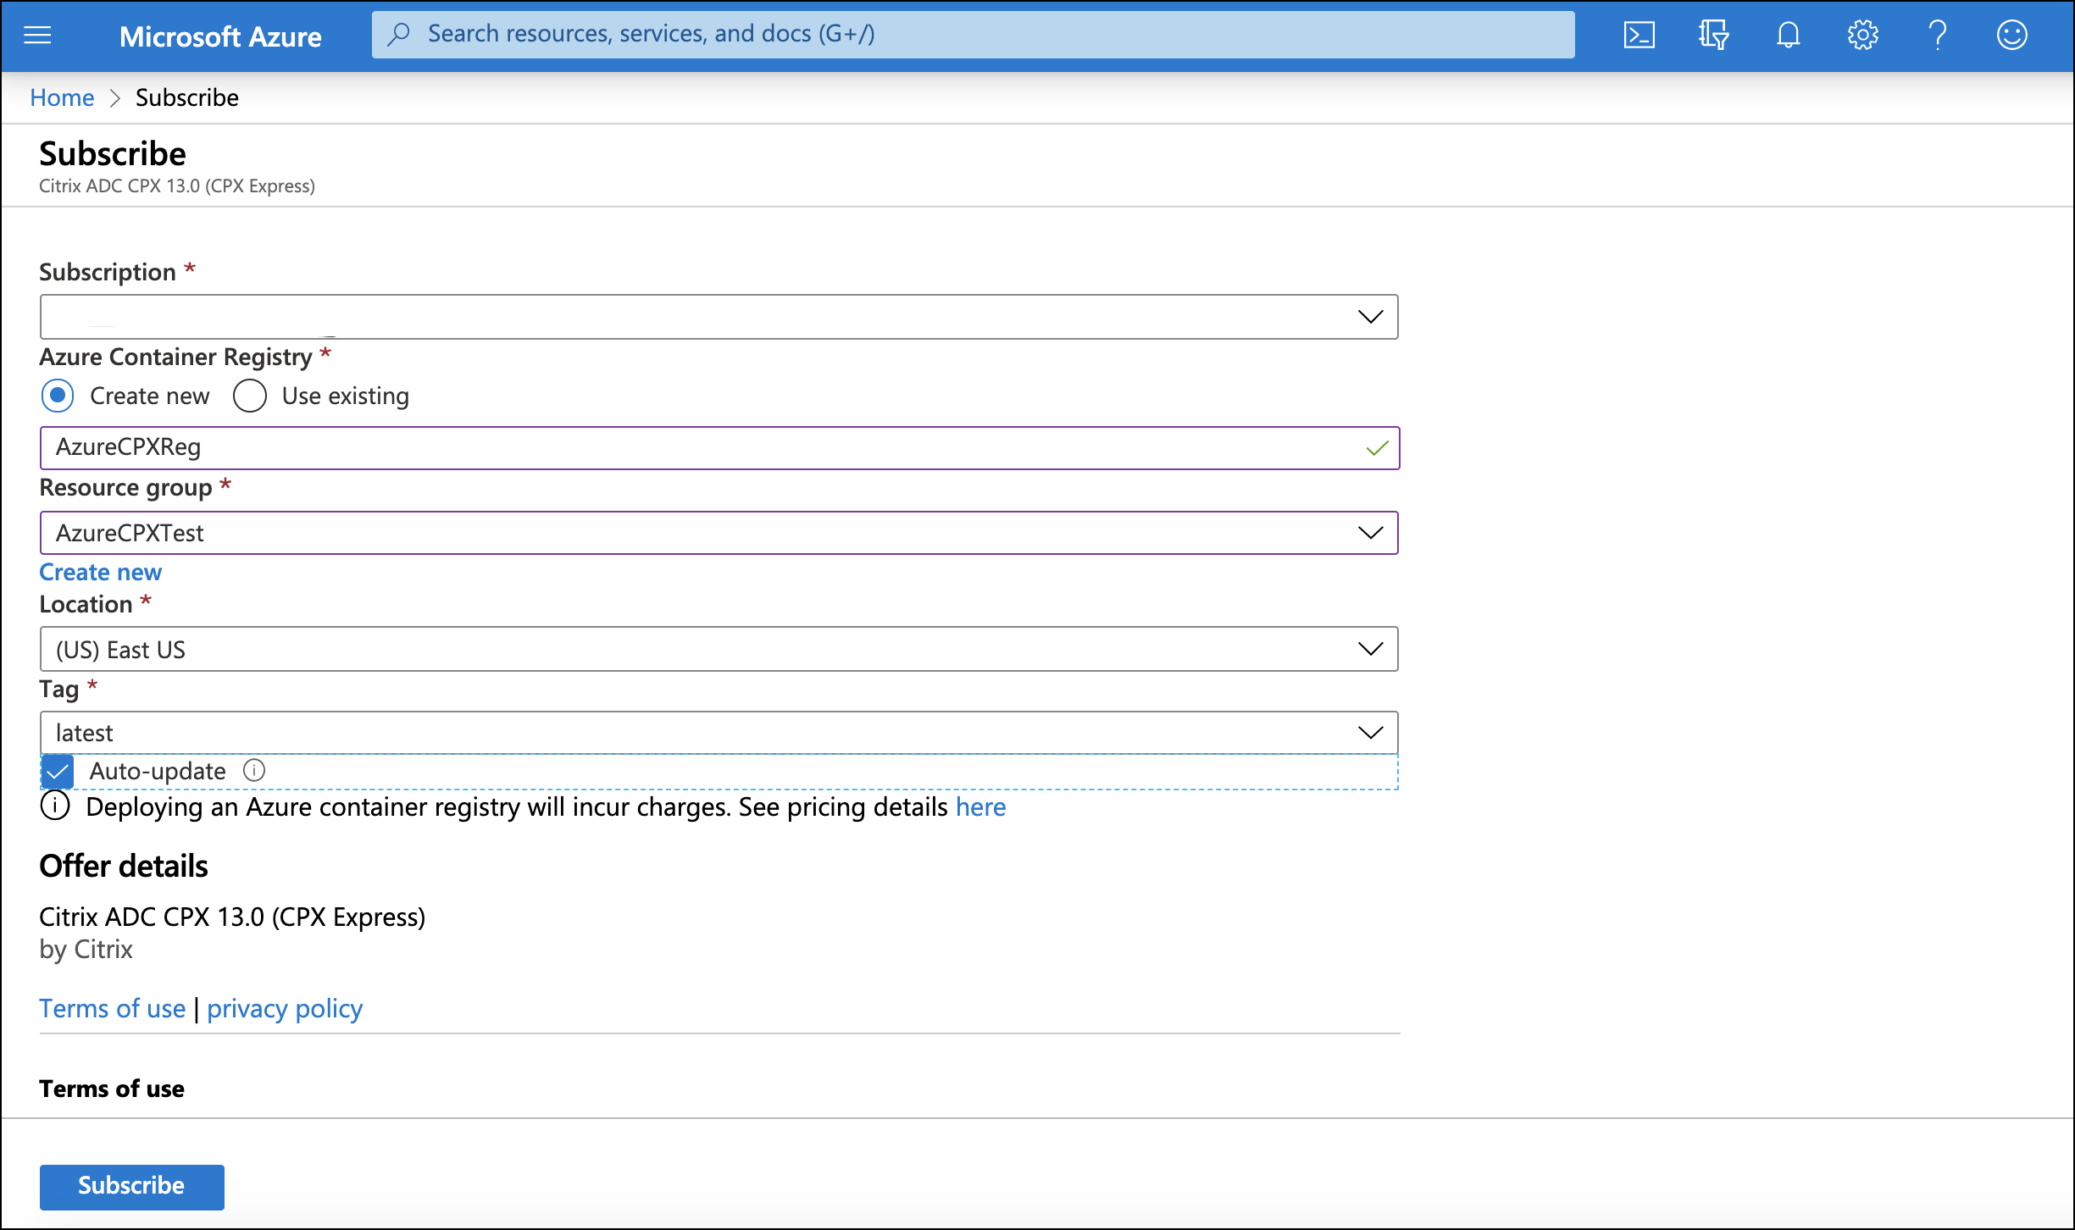
Task: Open the feedback smiley icon
Action: (x=2011, y=35)
